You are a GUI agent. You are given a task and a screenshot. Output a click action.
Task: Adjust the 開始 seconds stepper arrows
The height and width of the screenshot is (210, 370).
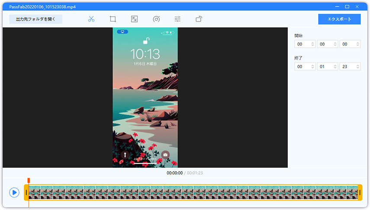(358, 44)
